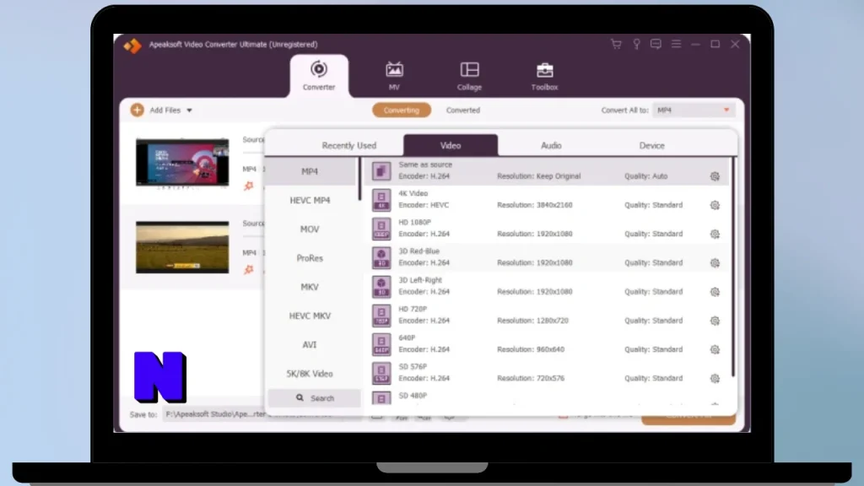Open the hamburger menu icon
Viewport: 864px width, 486px height.
click(676, 44)
